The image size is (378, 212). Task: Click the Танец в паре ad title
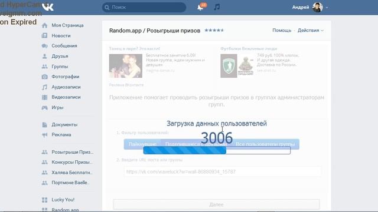click(x=134, y=48)
